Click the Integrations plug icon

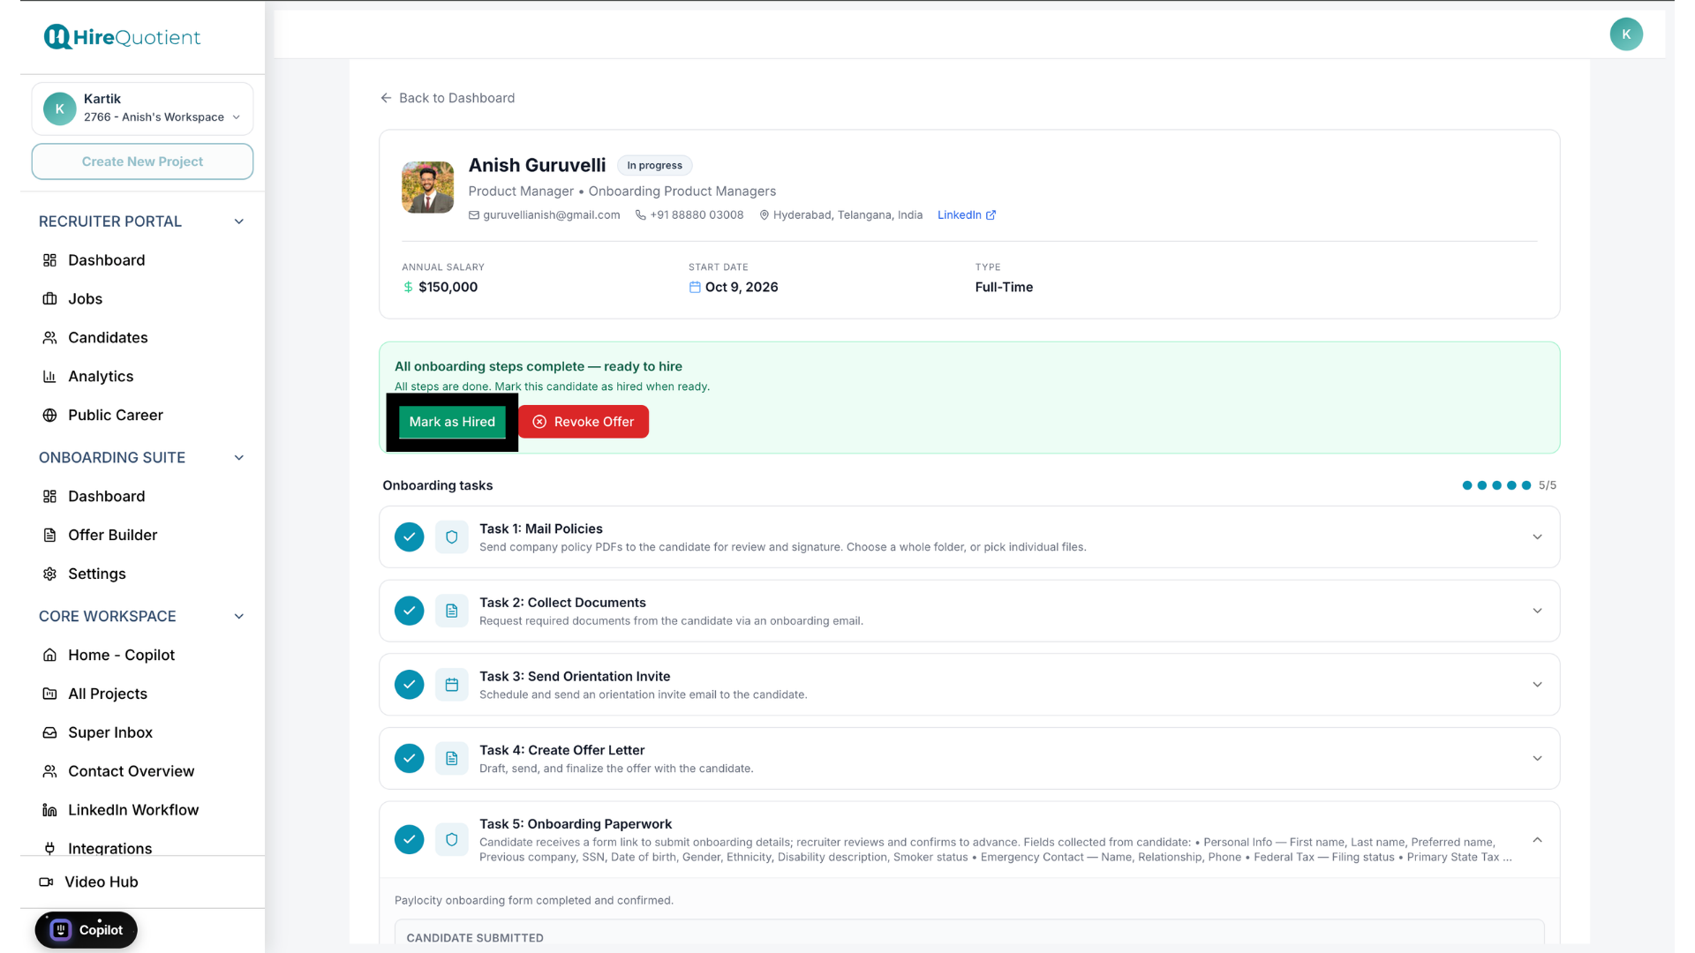(49, 849)
